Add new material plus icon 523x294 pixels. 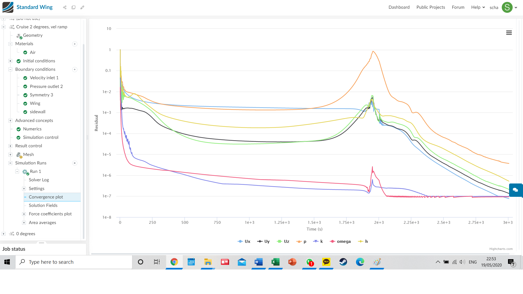(75, 44)
